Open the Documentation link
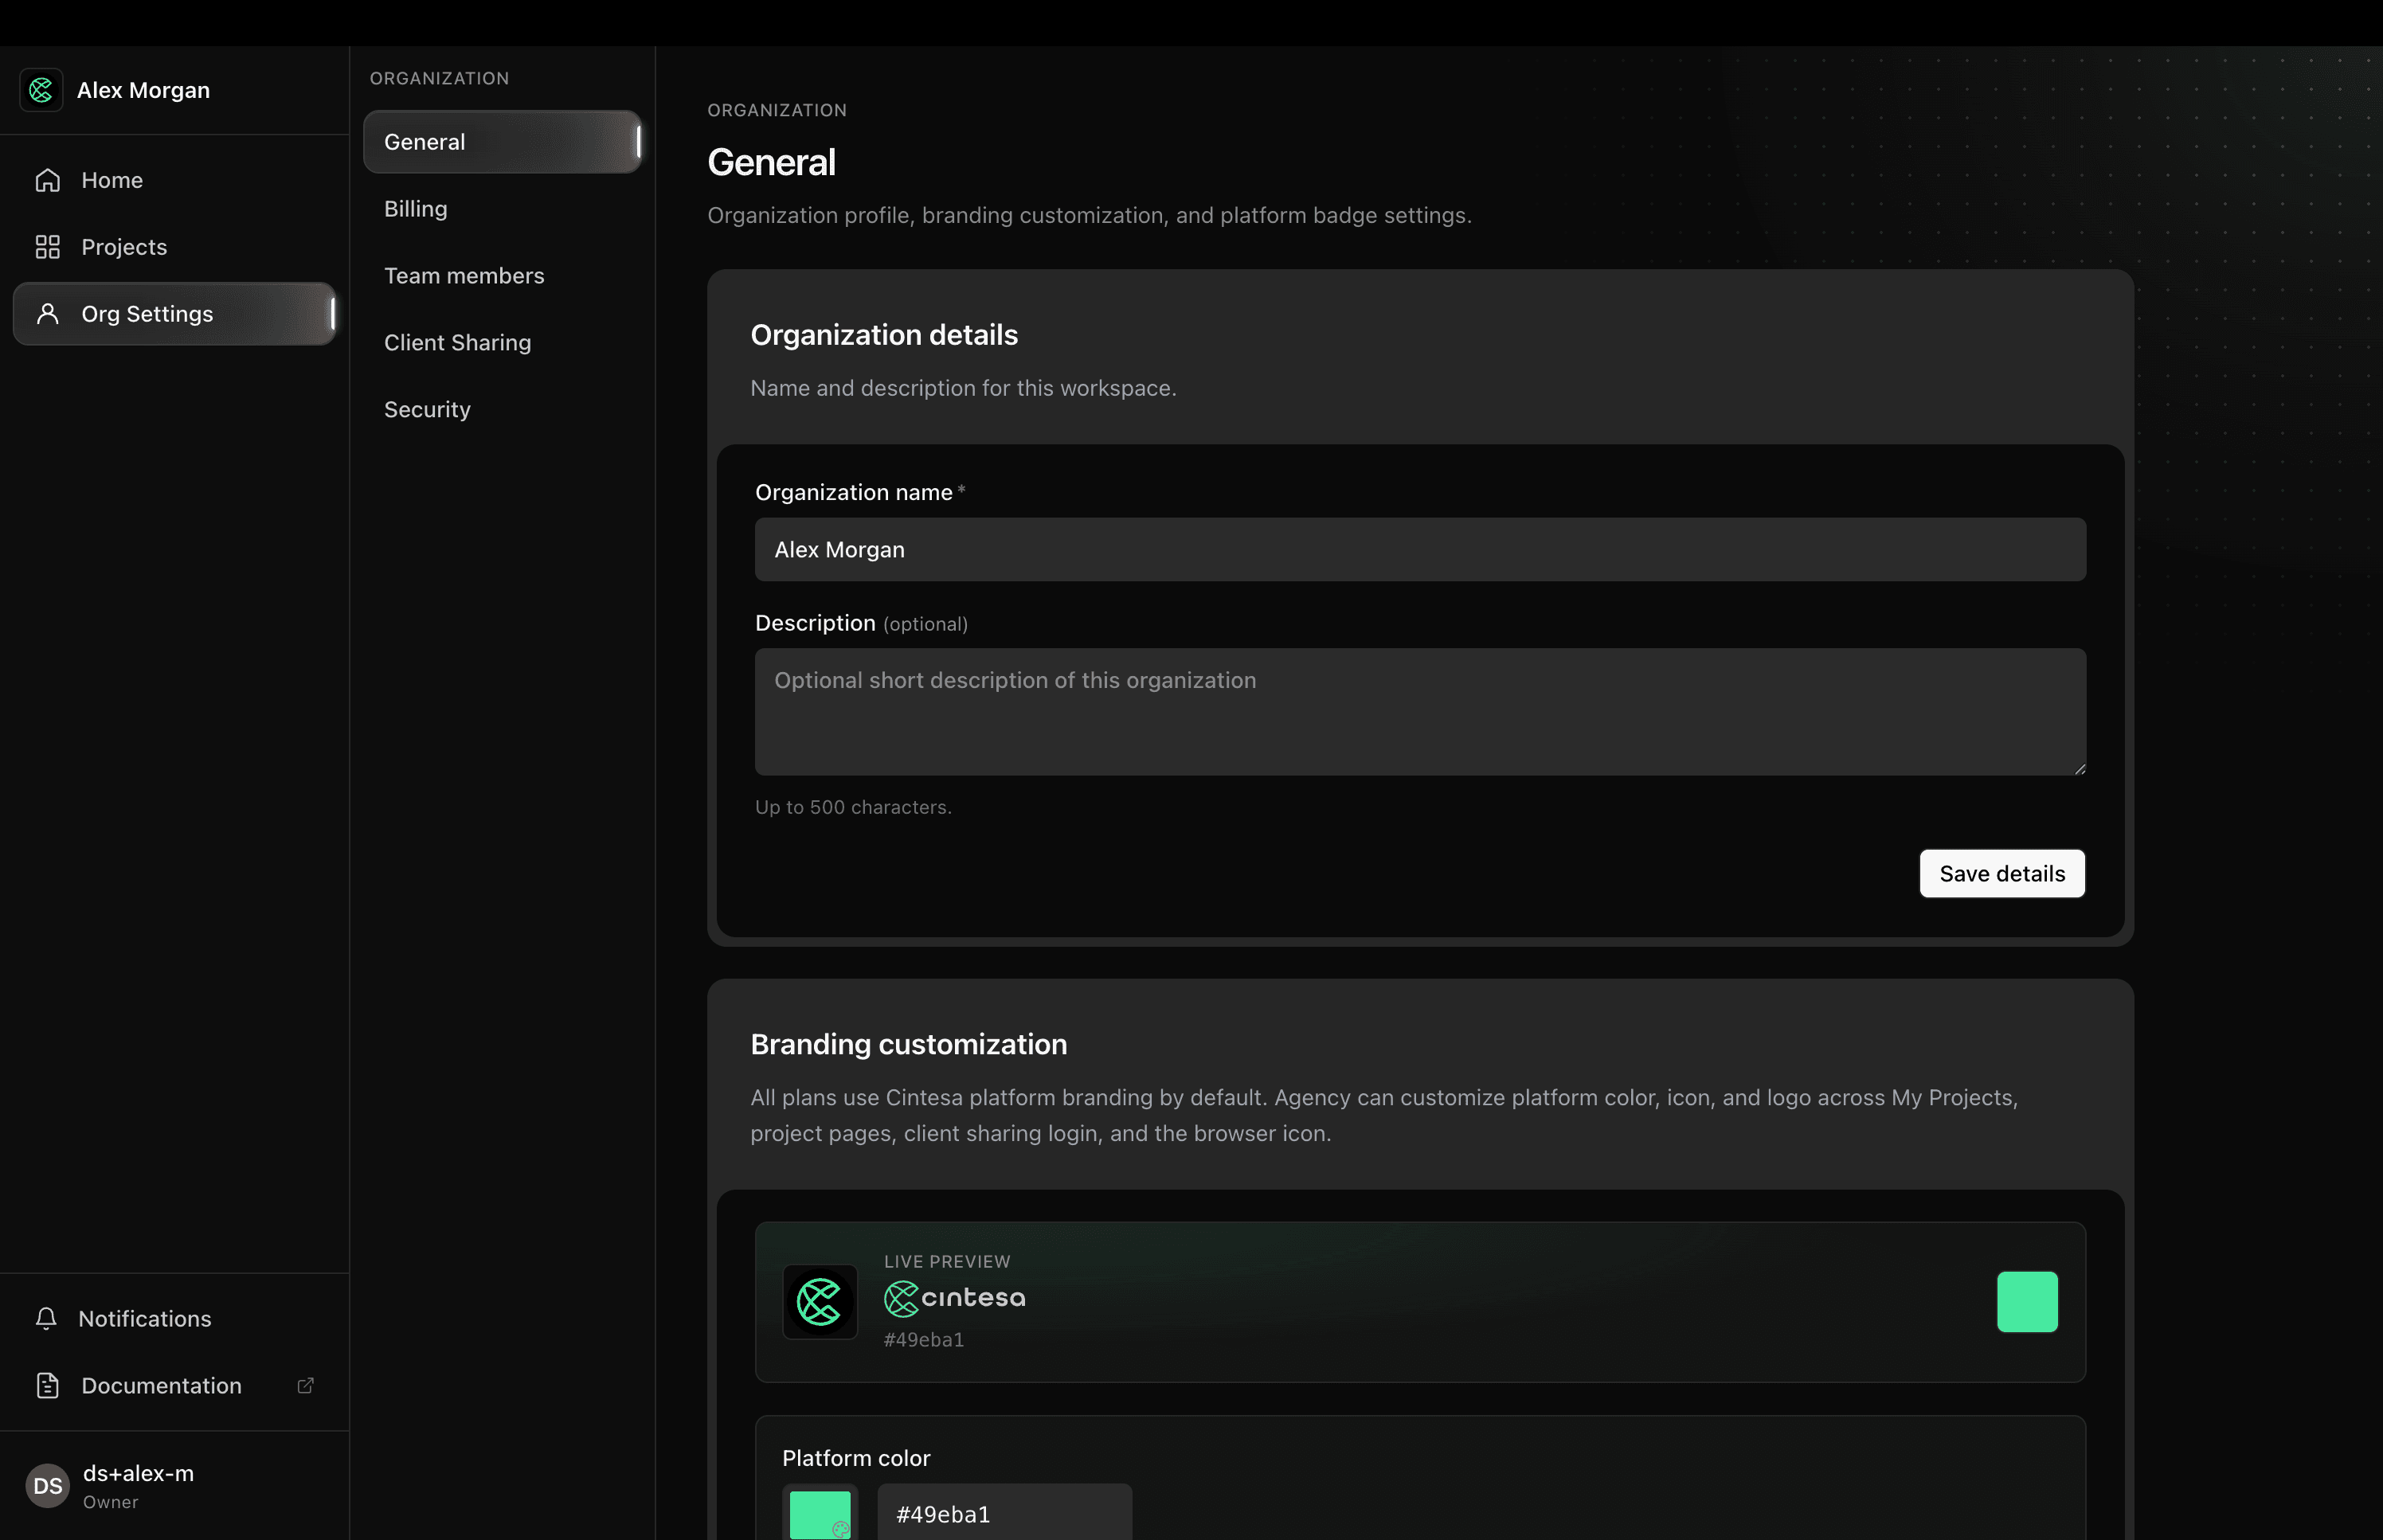2383x1540 pixels. (x=174, y=1386)
